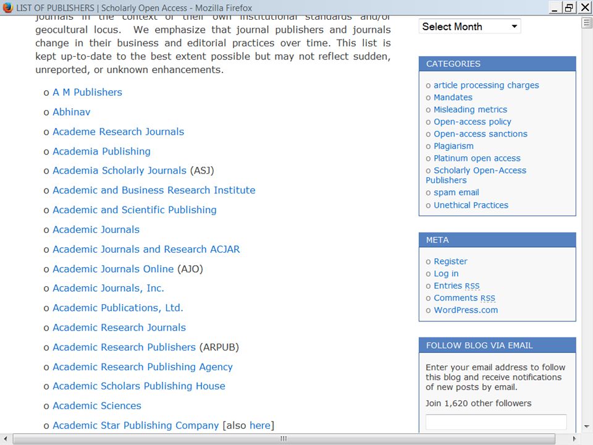Image resolution: width=593 pixels, height=445 pixels.
Task: Open the Comments RSS feed link
Action: coord(465,298)
